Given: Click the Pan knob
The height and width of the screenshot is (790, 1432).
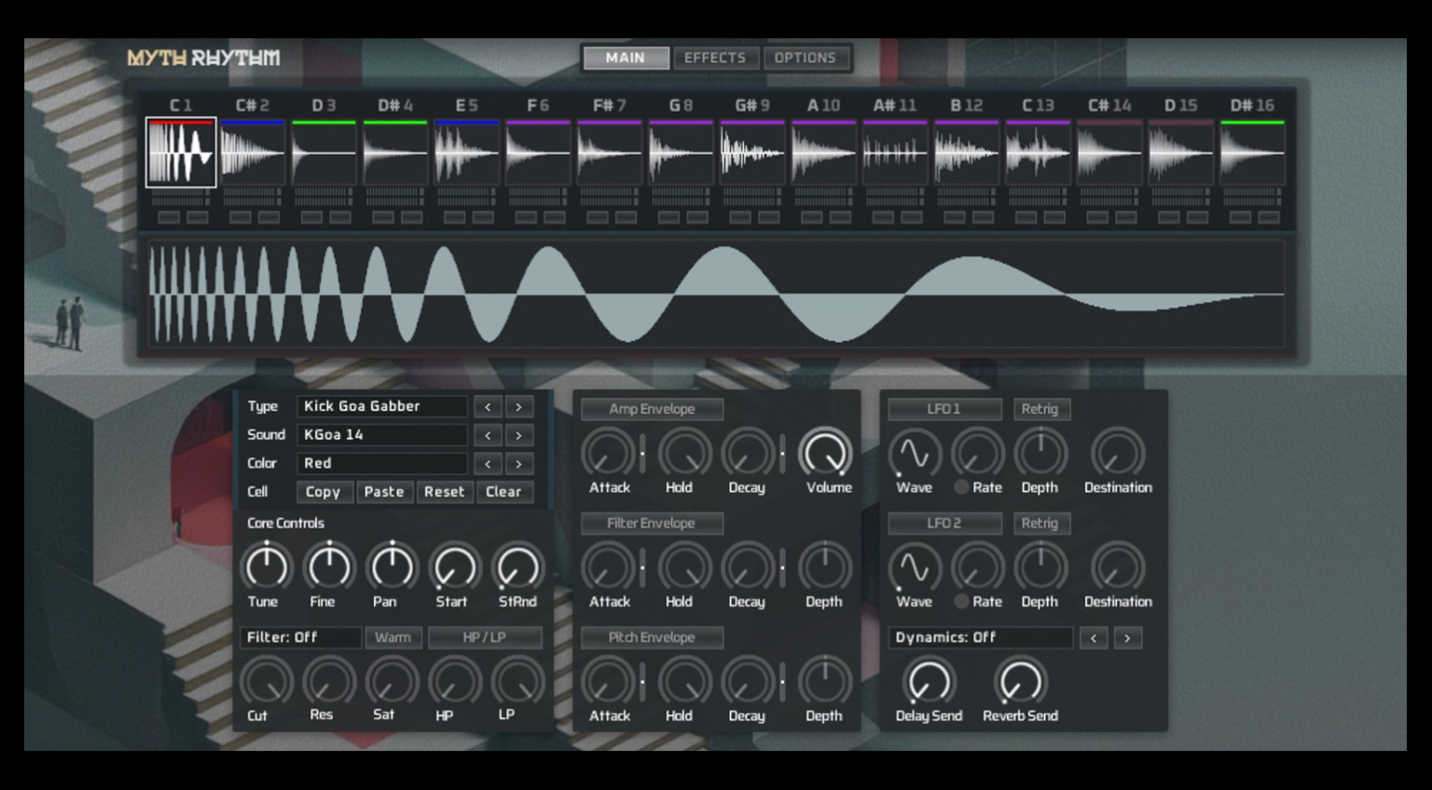Looking at the screenshot, I should pos(392,567).
